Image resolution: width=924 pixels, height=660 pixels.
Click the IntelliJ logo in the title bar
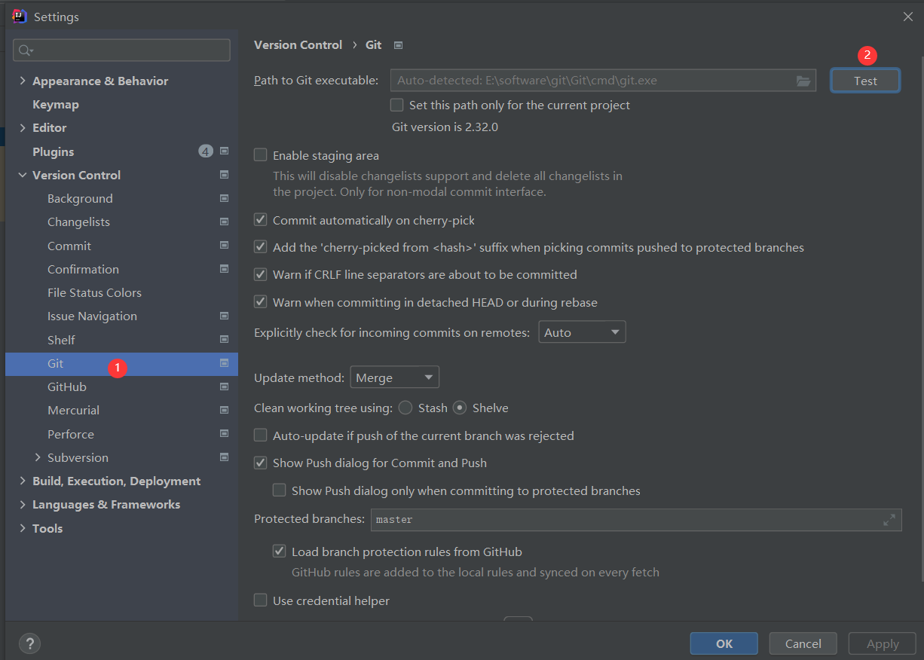(20, 16)
